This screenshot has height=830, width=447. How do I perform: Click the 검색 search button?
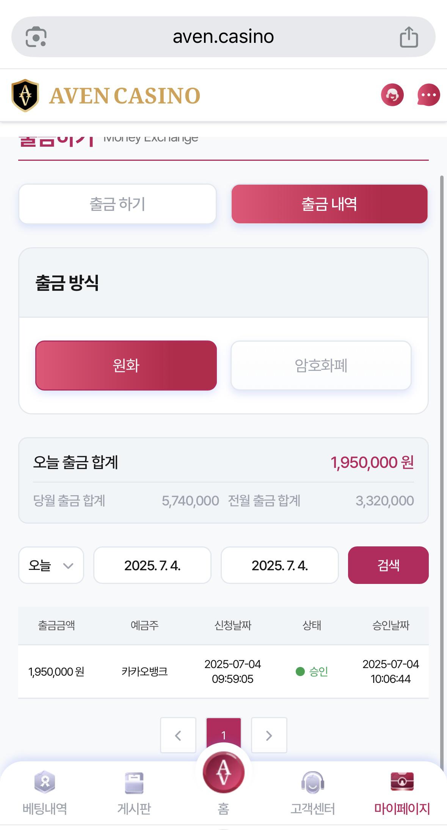388,565
